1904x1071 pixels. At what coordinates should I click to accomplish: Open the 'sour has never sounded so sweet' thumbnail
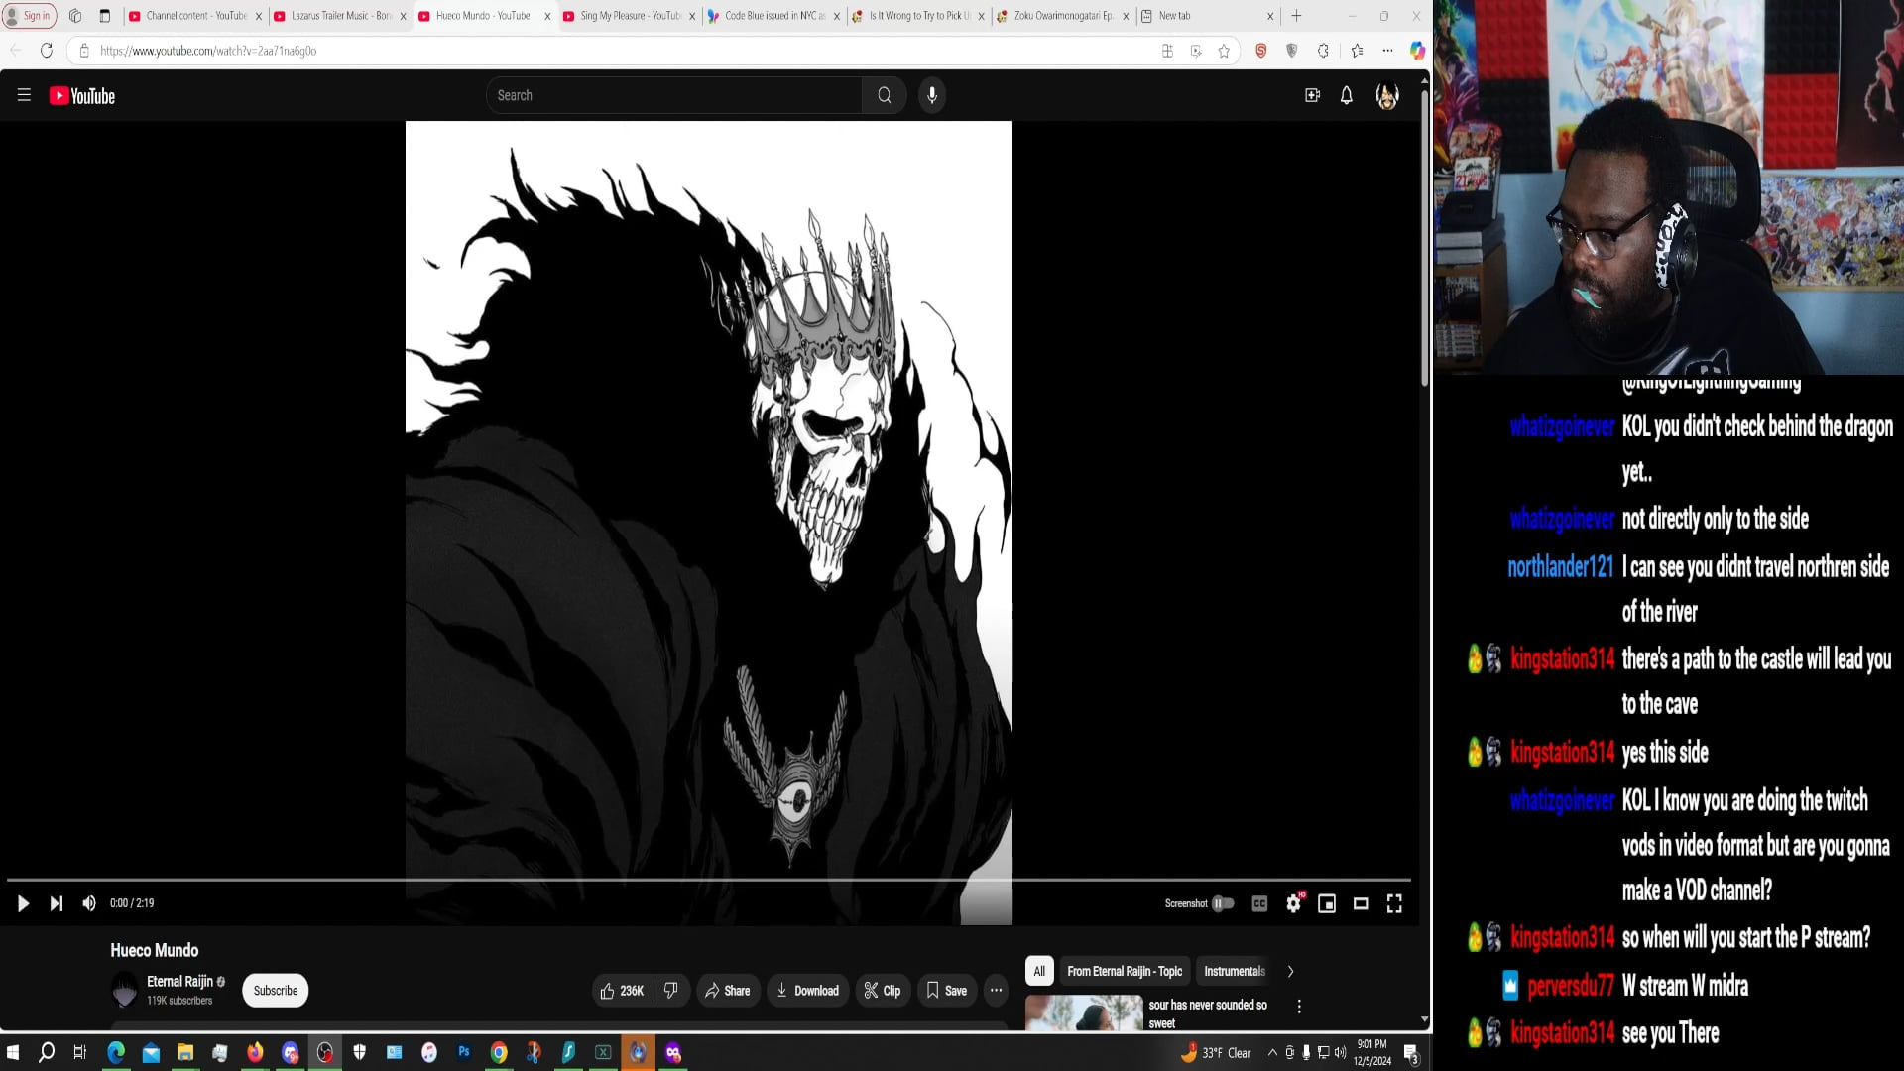(1084, 1012)
